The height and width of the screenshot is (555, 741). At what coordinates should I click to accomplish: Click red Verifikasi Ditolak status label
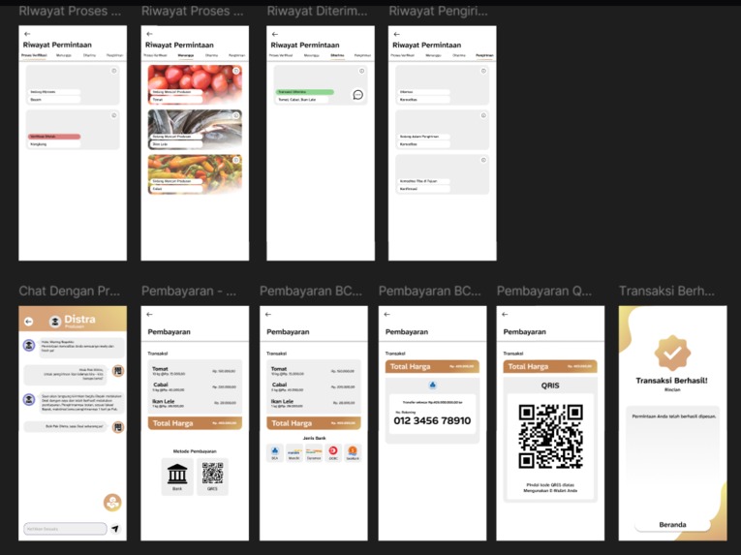click(54, 137)
